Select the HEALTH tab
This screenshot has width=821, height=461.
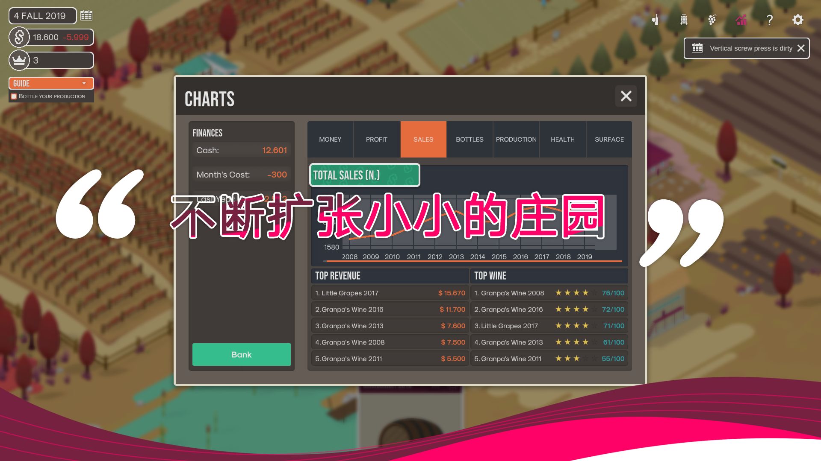tap(563, 139)
